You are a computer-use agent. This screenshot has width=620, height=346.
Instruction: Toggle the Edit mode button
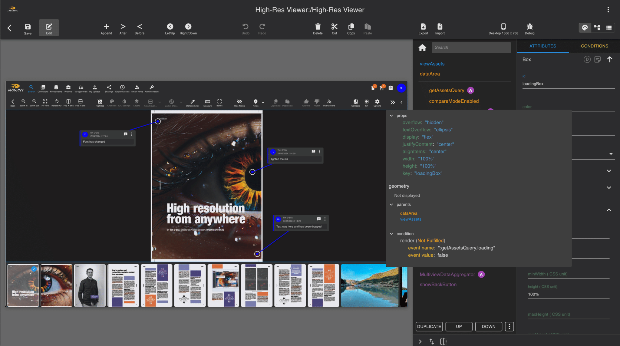pos(49,28)
